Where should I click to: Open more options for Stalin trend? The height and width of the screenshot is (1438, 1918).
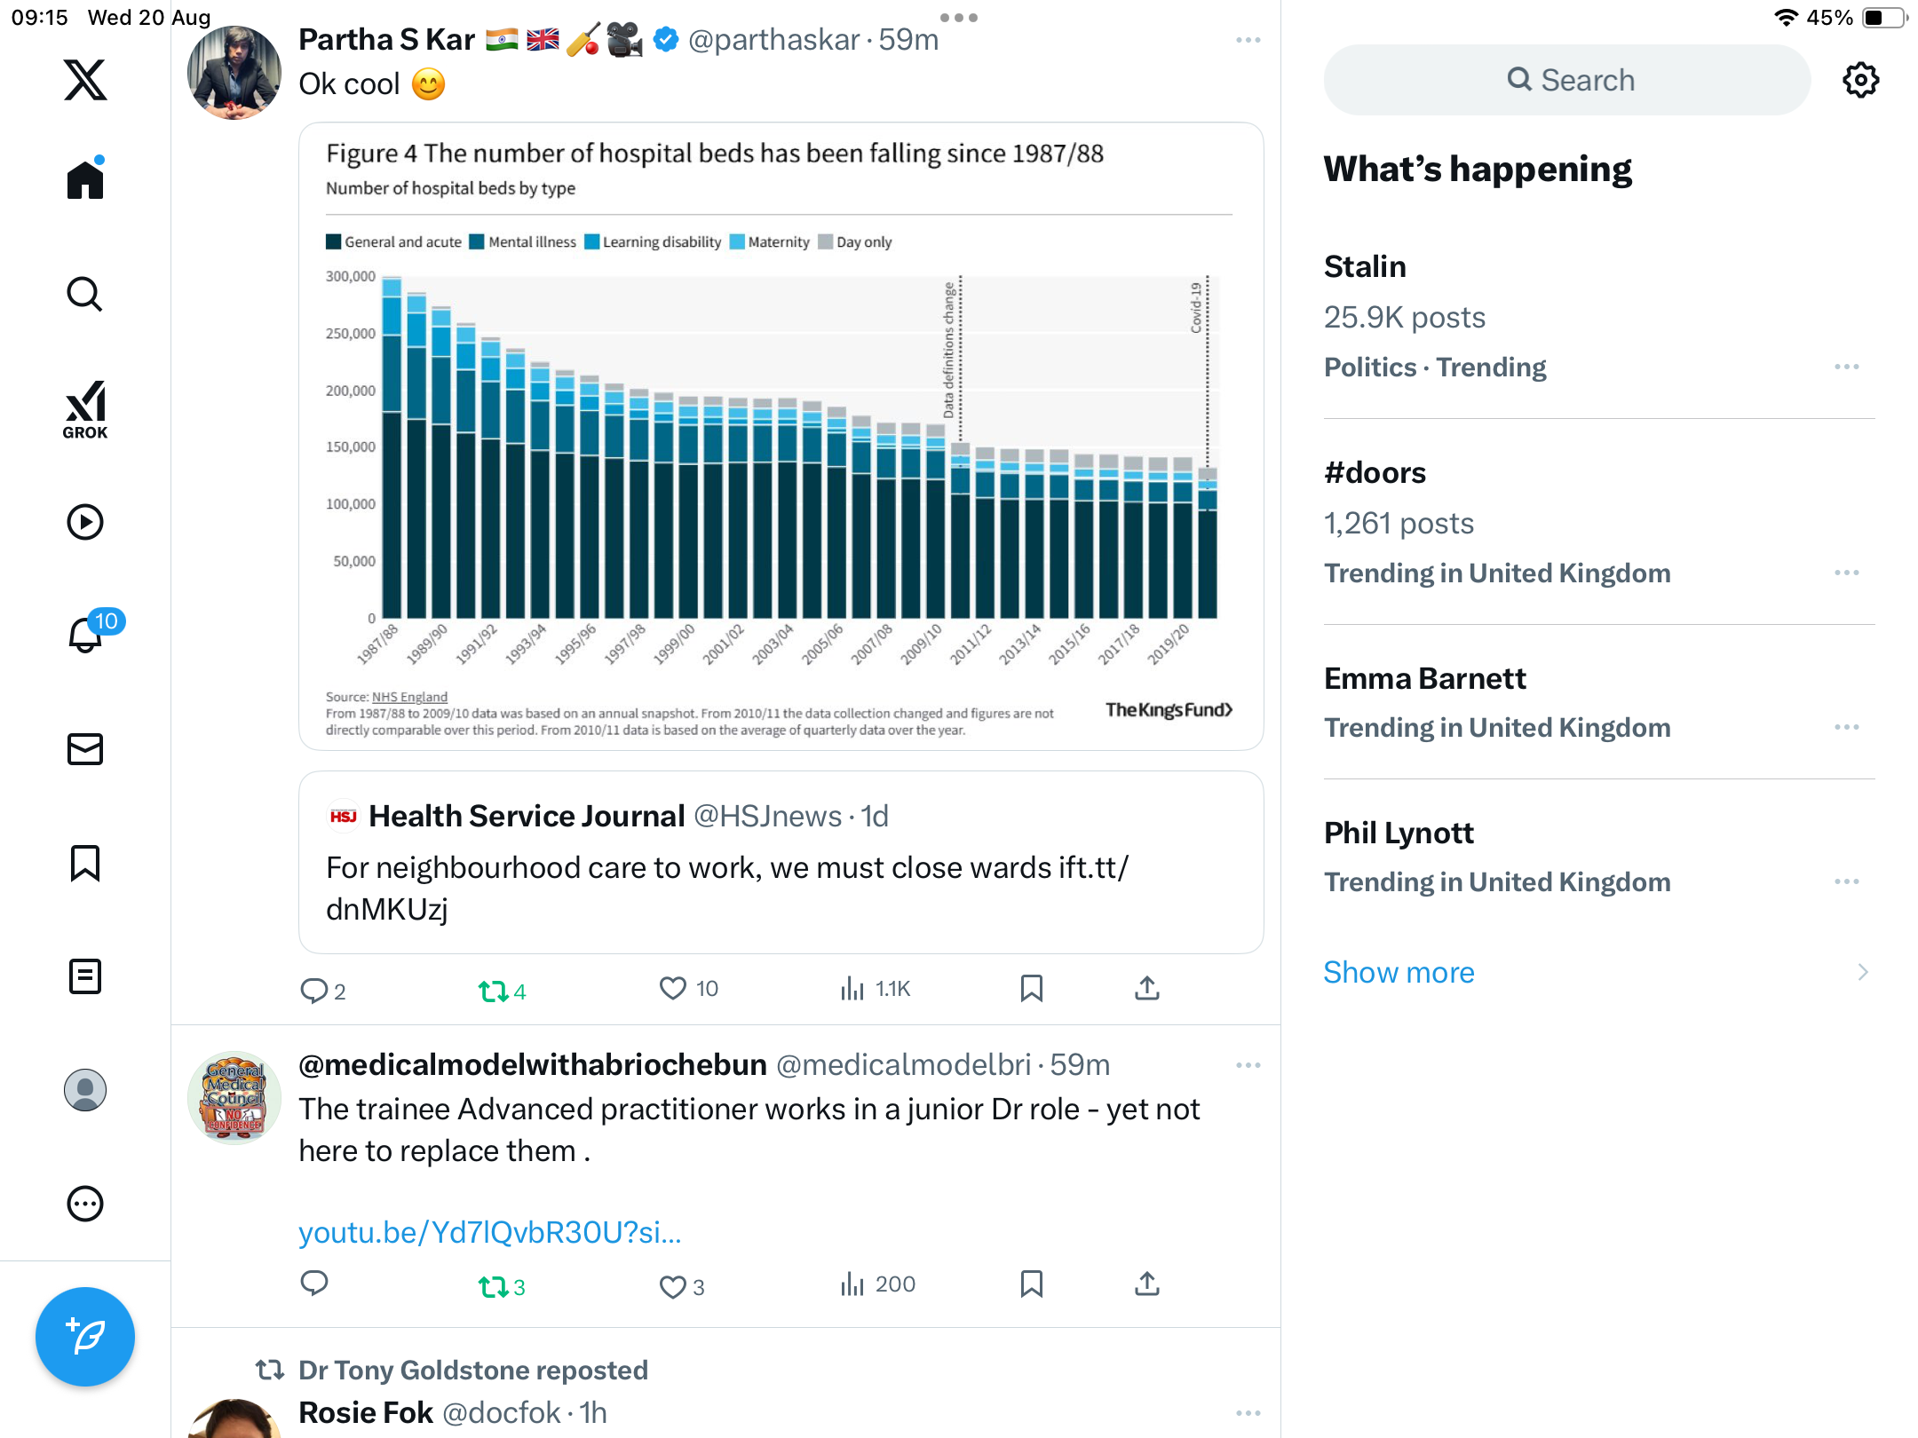tap(1846, 367)
